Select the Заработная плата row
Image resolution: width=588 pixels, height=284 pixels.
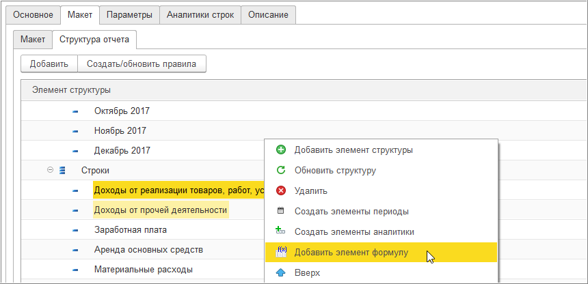click(130, 230)
